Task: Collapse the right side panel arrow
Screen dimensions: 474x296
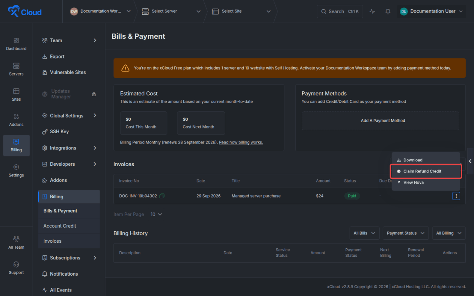Action: (470, 161)
